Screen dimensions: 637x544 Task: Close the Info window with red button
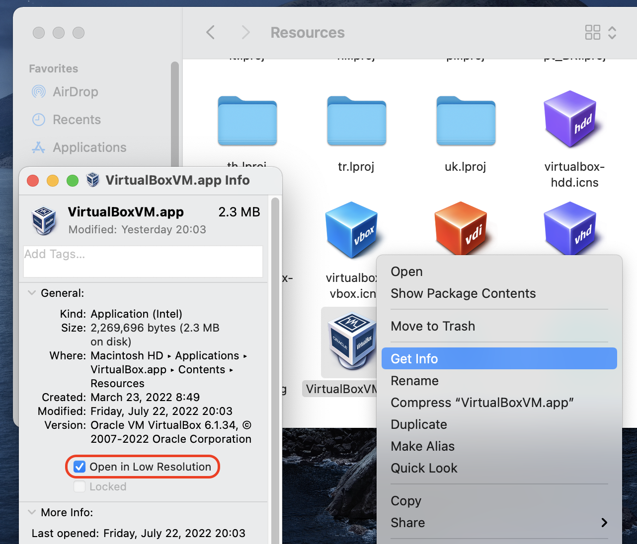tap(33, 180)
